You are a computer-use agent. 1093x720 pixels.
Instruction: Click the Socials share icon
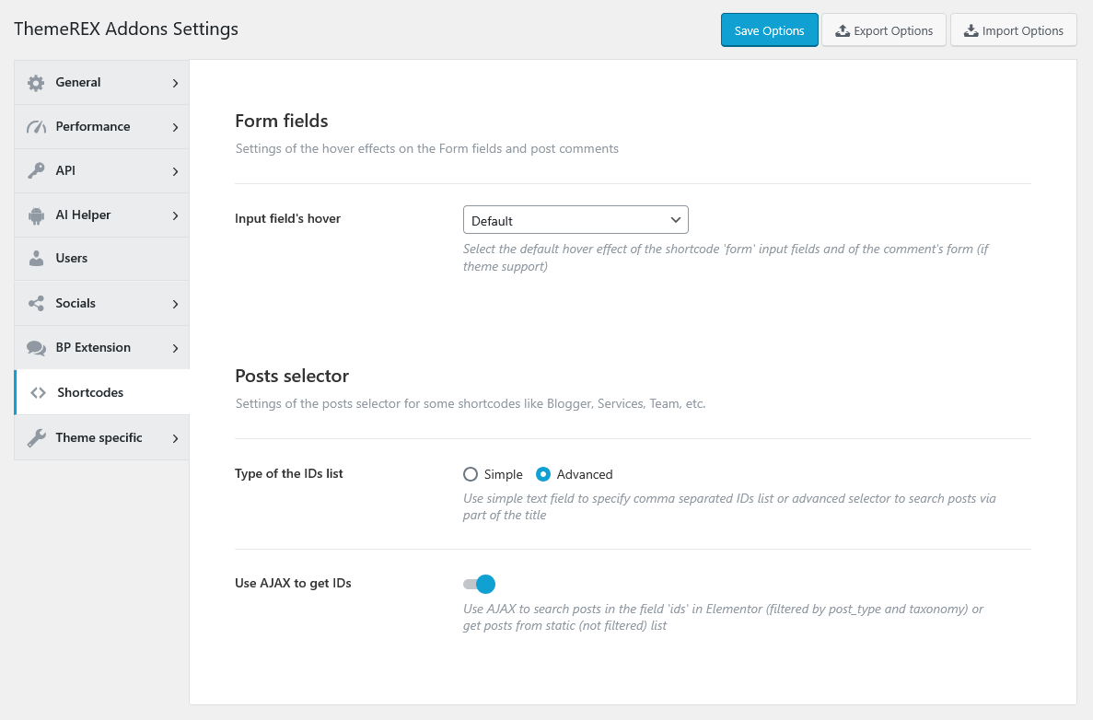tap(36, 303)
